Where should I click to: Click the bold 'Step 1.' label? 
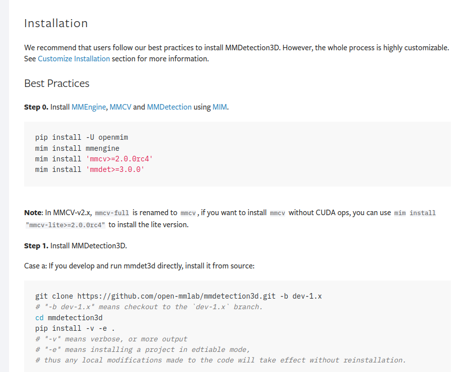pos(36,246)
